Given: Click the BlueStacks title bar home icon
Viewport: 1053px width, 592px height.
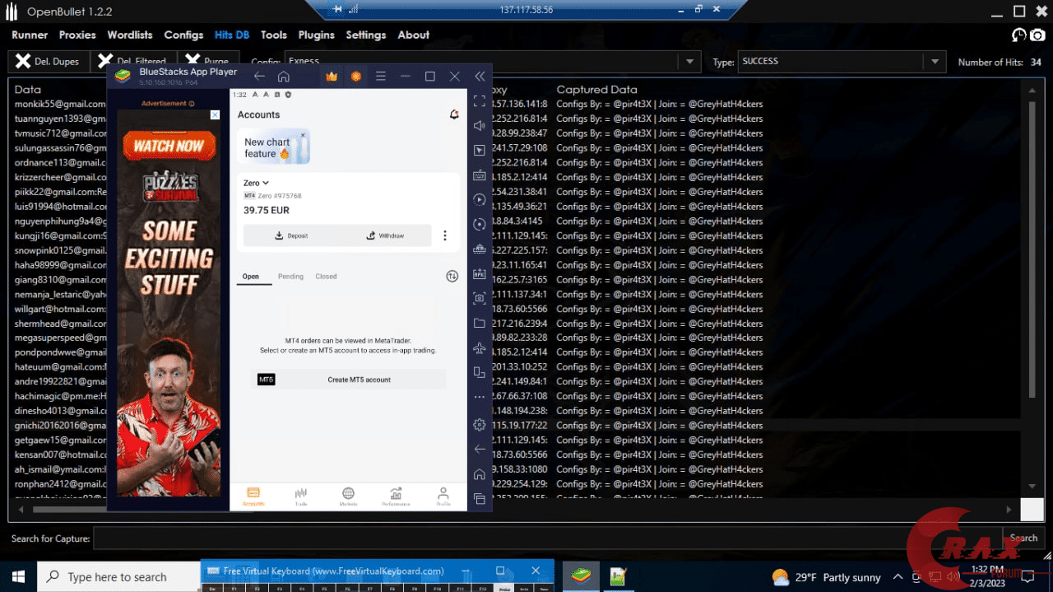Looking at the screenshot, I should 284,77.
